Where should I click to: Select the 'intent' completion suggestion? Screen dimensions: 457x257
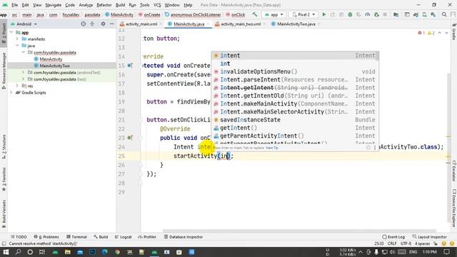pyautogui.click(x=295, y=56)
